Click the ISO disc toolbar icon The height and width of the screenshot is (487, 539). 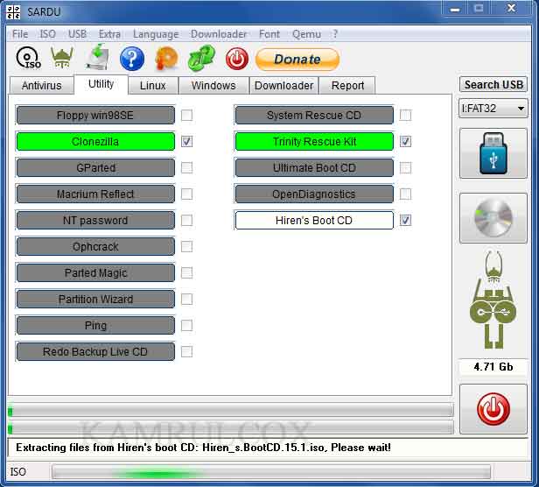click(x=29, y=58)
